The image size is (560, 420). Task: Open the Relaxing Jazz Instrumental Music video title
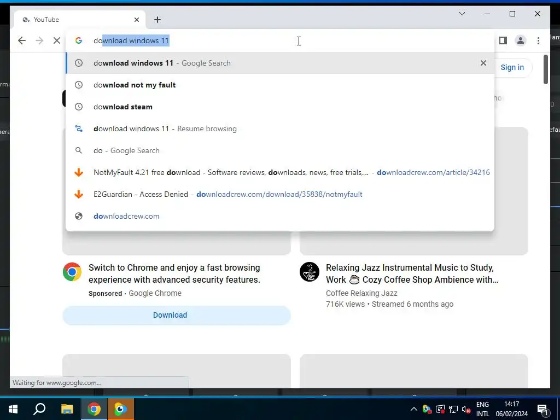(412, 273)
